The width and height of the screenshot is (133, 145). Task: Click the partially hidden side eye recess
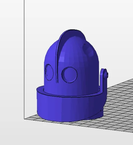49,72
